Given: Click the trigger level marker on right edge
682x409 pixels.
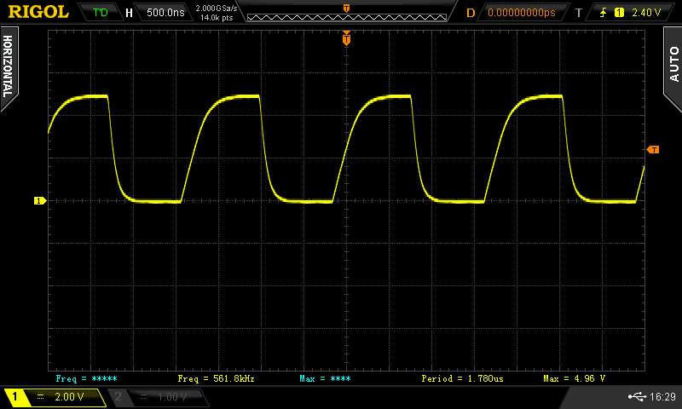Looking at the screenshot, I should tap(653, 150).
